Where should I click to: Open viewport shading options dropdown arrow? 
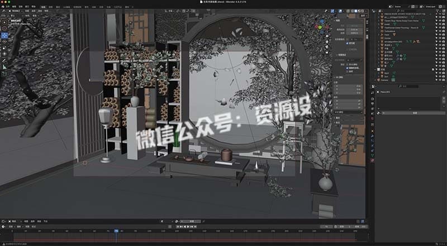(x=366, y=11)
